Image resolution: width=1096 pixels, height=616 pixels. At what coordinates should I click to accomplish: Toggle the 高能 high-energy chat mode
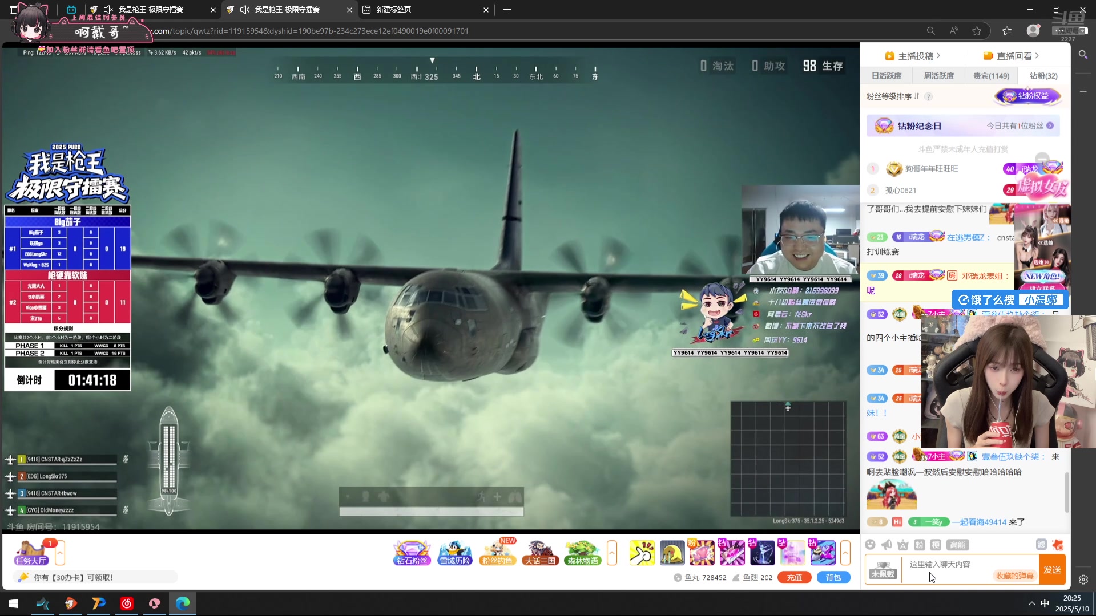point(957,545)
